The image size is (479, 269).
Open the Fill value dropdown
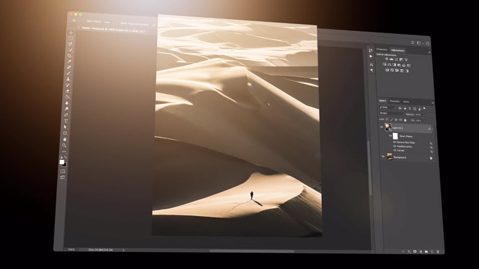click(424, 121)
